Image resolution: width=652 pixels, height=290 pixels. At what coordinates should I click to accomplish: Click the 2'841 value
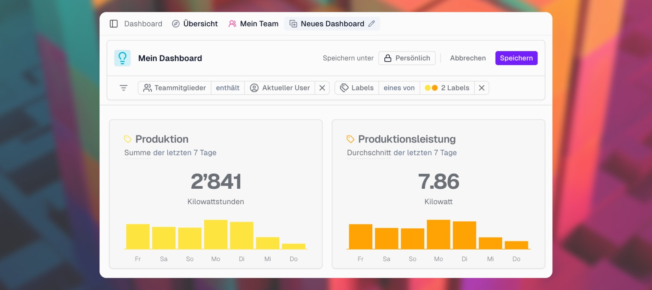point(216,181)
